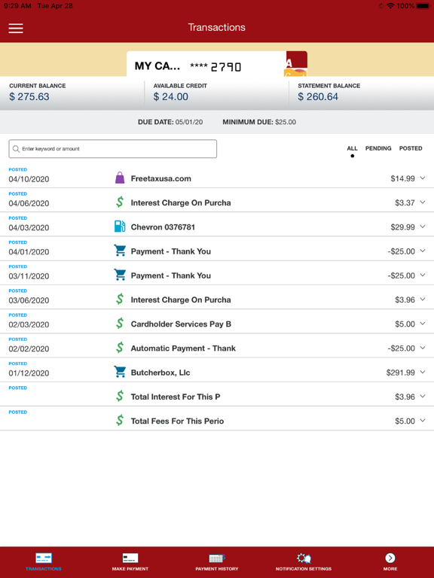Viewport: 434px width, 578px height.
Task: Focus the keyword or amount search field
Action: (x=112, y=149)
